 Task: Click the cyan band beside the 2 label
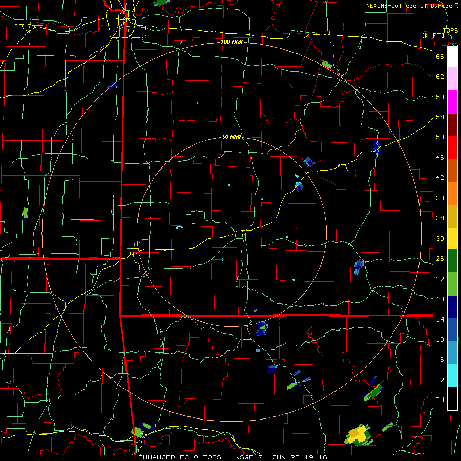click(452, 375)
